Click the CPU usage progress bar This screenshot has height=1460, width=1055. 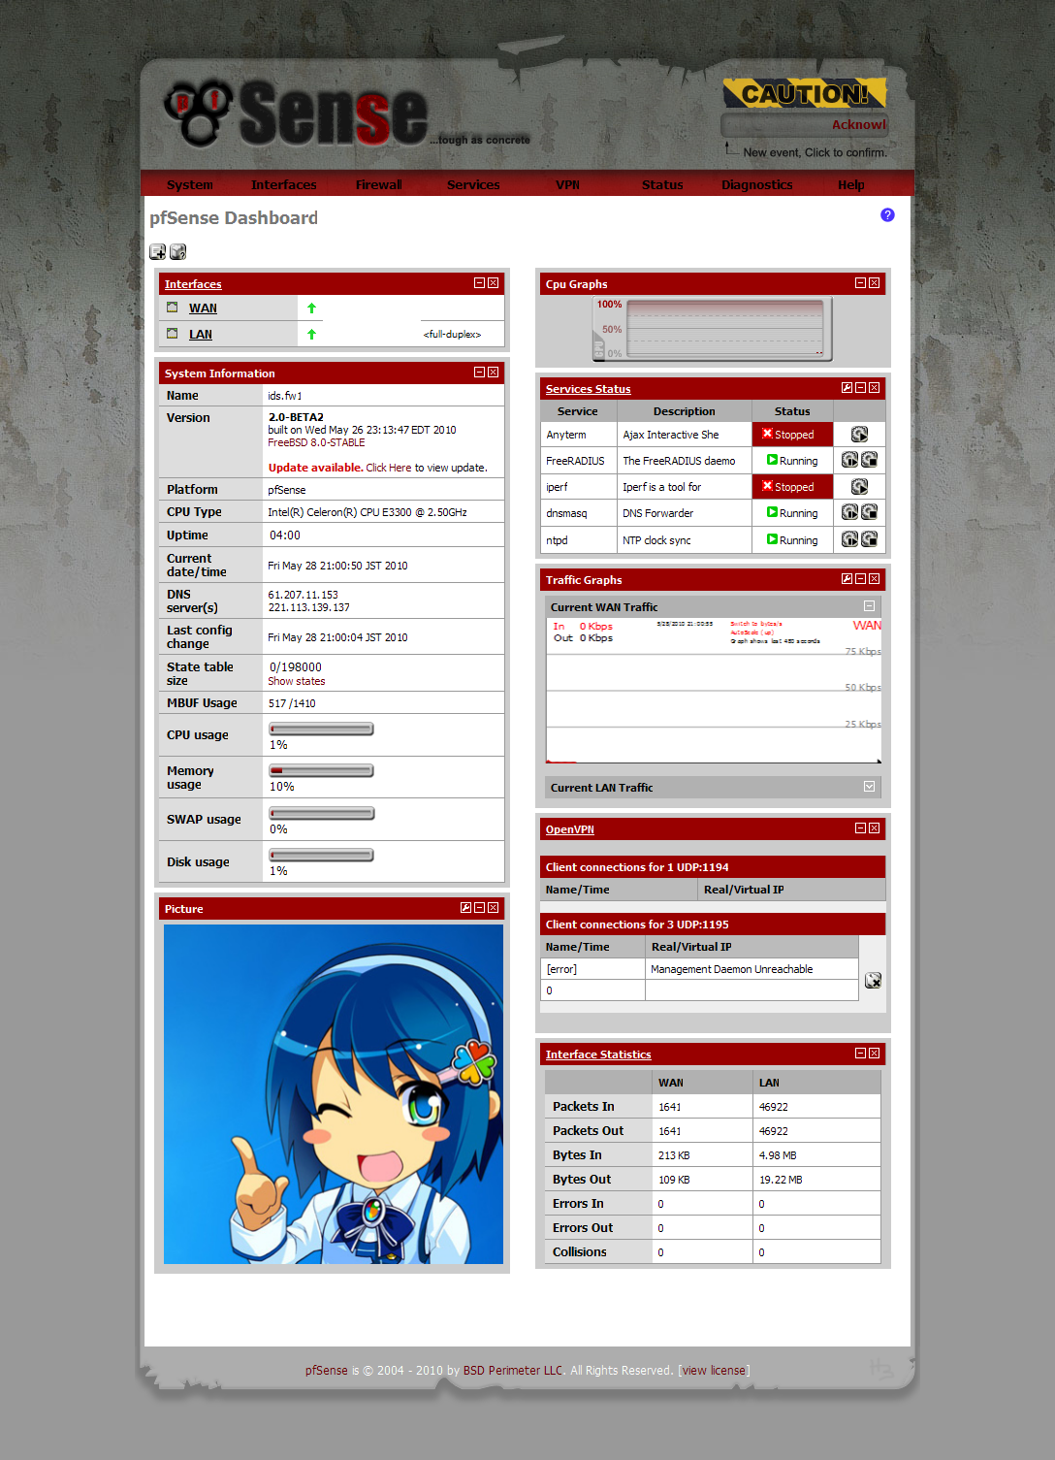321,729
